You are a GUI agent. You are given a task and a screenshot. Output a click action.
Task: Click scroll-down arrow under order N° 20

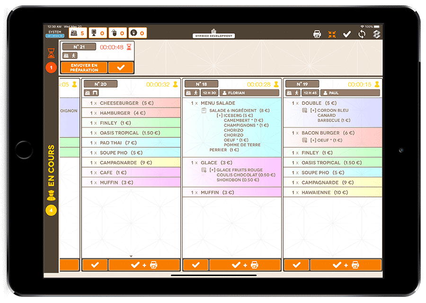[131, 256]
